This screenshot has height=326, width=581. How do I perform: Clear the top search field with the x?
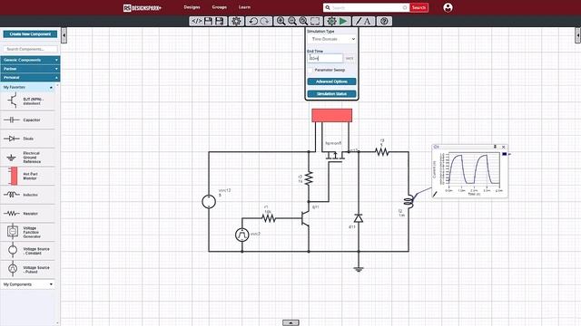pyautogui.click(x=405, y=7)
